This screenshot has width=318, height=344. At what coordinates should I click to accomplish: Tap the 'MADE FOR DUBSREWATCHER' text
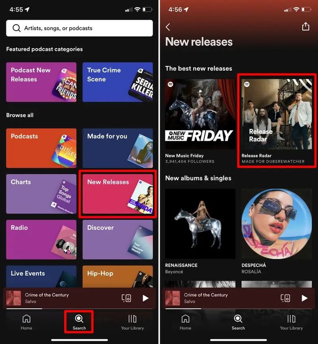coord(273,161)
